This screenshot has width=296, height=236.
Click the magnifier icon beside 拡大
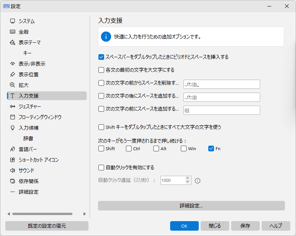pos(13,85)
